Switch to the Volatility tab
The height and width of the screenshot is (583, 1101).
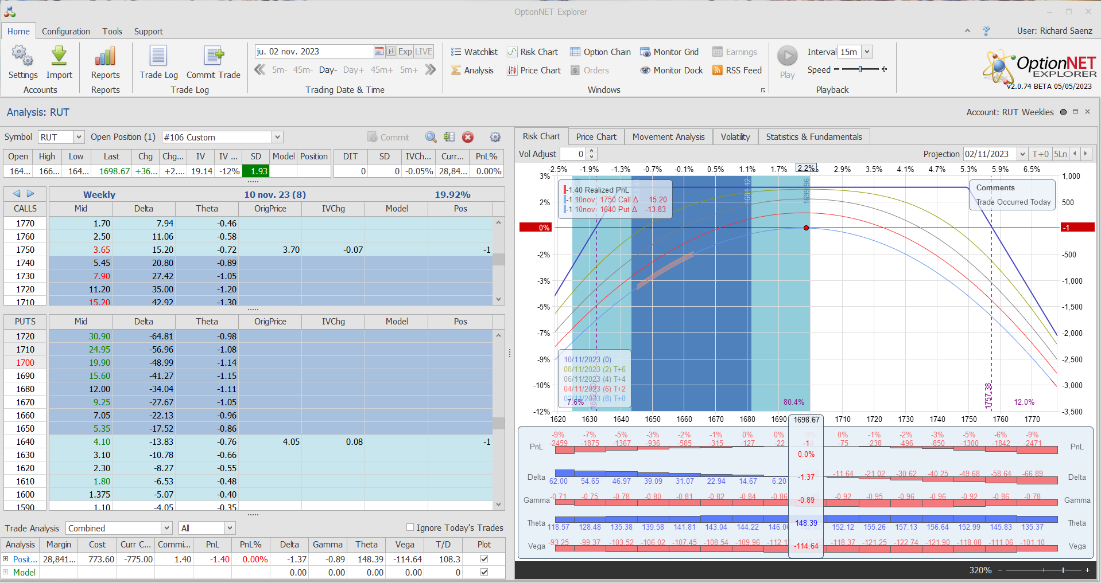tap(735, 137)
